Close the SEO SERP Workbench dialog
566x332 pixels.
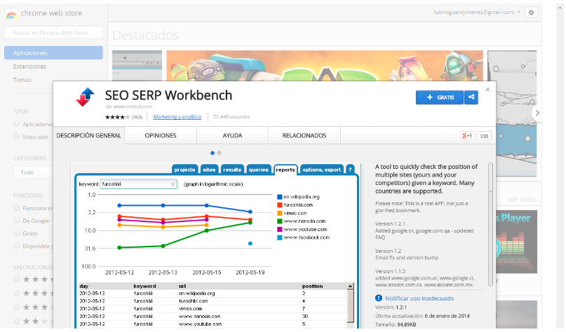click(x=487, y=90)
